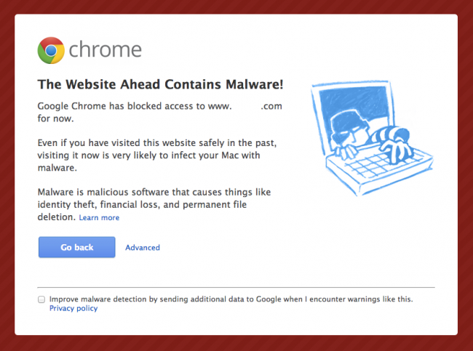Click the Chrome logo icon

(51, 50)
